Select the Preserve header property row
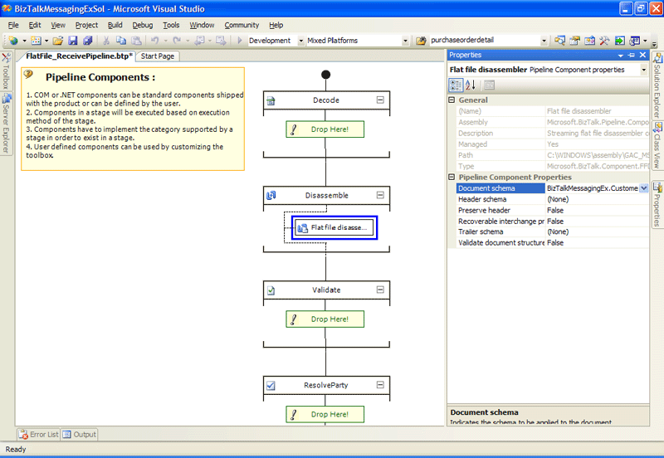The height and width of the screenshot is (458, 664). [552, 211]
